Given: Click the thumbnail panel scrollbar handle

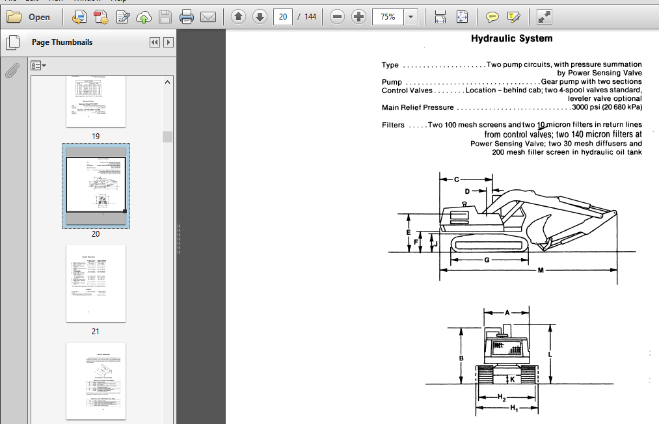Looking at the screenshot, I should (167, 137).
